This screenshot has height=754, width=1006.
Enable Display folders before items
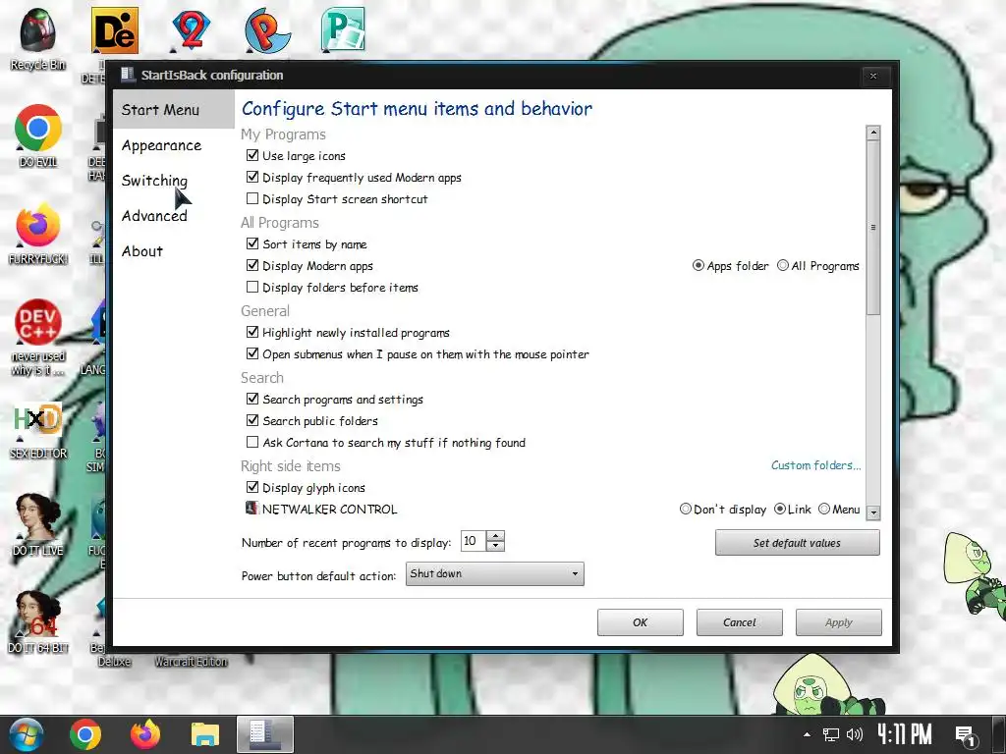tap(252, 288)
